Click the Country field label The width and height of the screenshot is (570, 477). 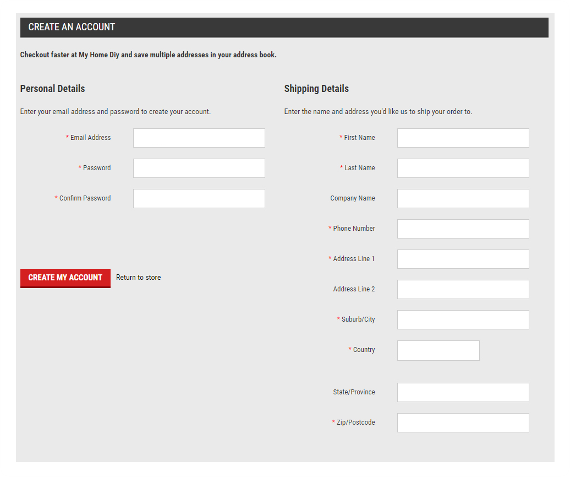tap(364, 350)
